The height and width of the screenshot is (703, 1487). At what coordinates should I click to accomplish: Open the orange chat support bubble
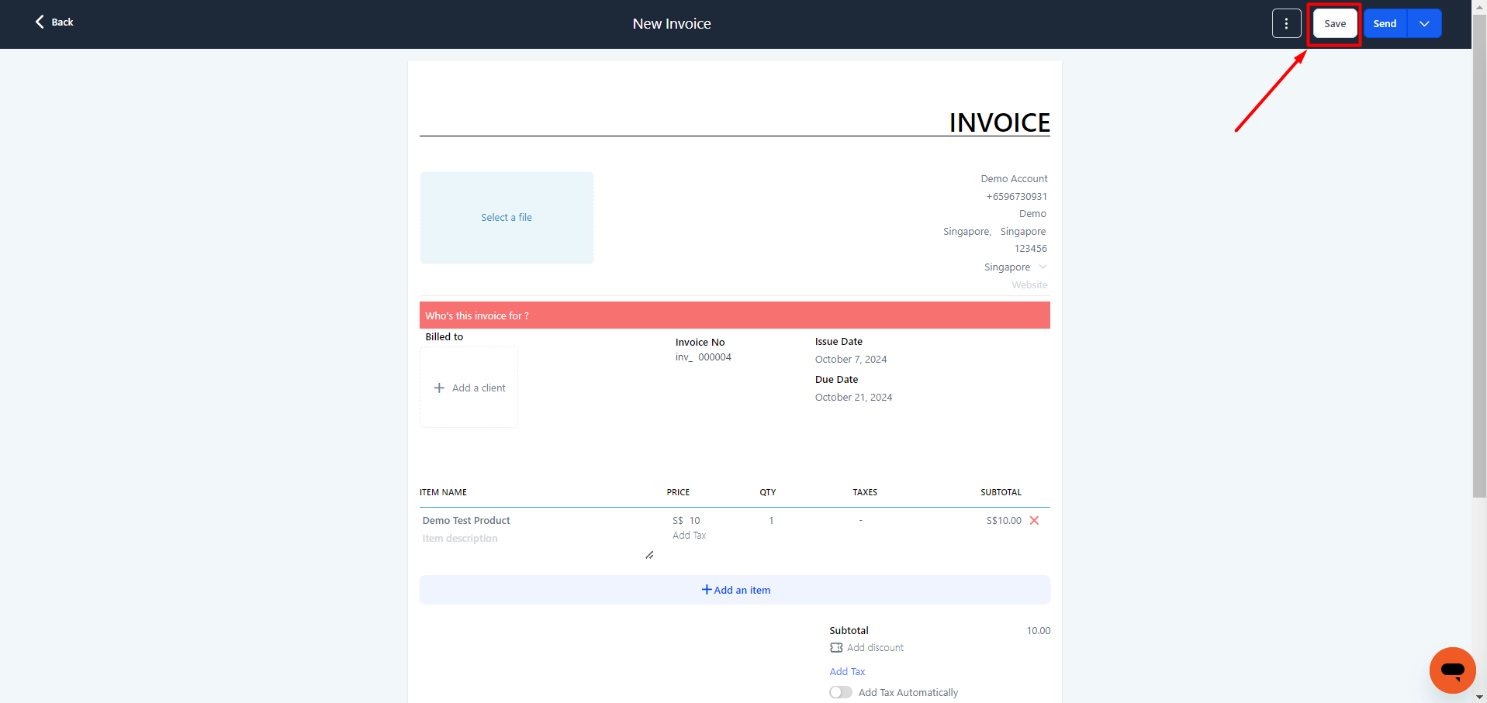coord(1452,670)
